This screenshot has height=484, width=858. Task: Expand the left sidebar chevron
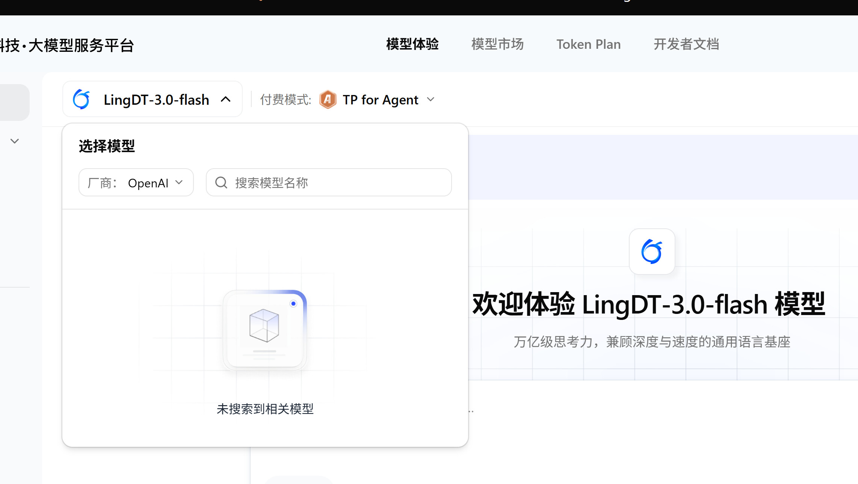[x=15, y=141]
